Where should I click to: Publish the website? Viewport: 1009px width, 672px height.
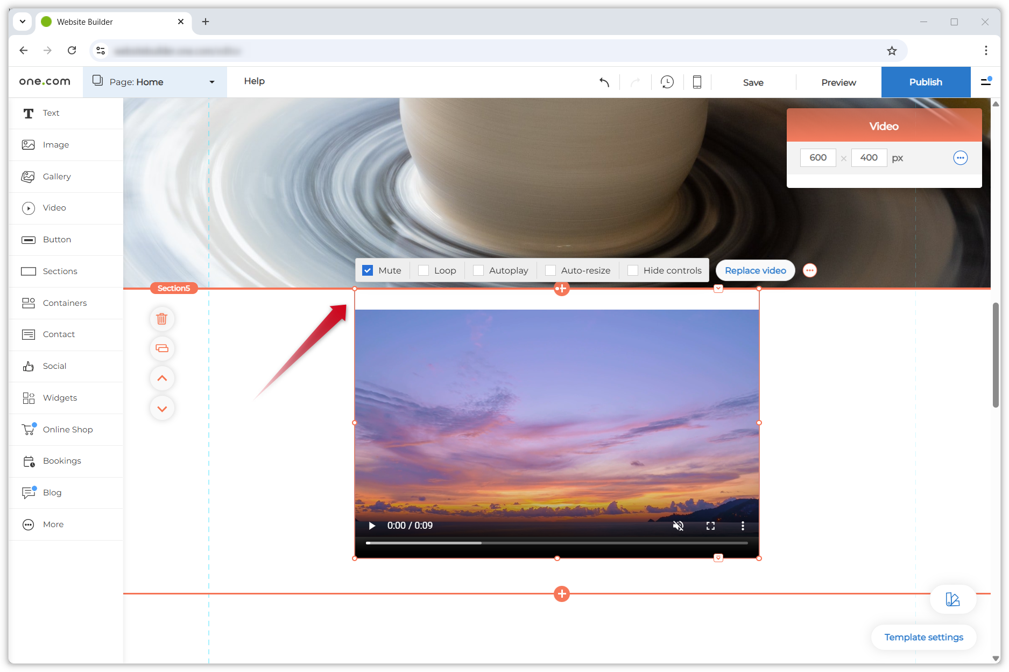tap(926, 82)
